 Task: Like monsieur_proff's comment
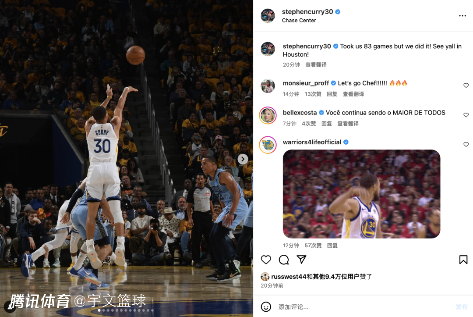466,85
